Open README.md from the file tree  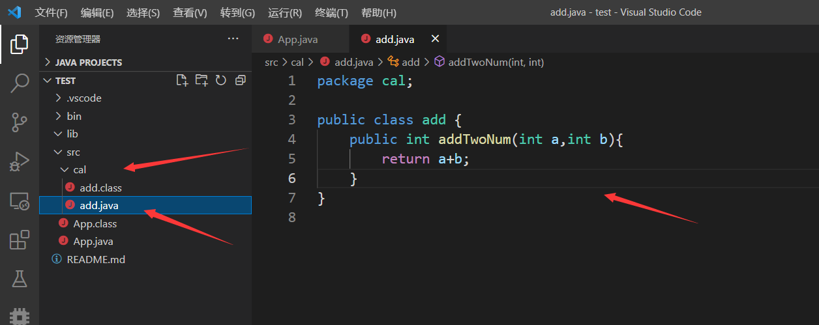pos(95,259)
